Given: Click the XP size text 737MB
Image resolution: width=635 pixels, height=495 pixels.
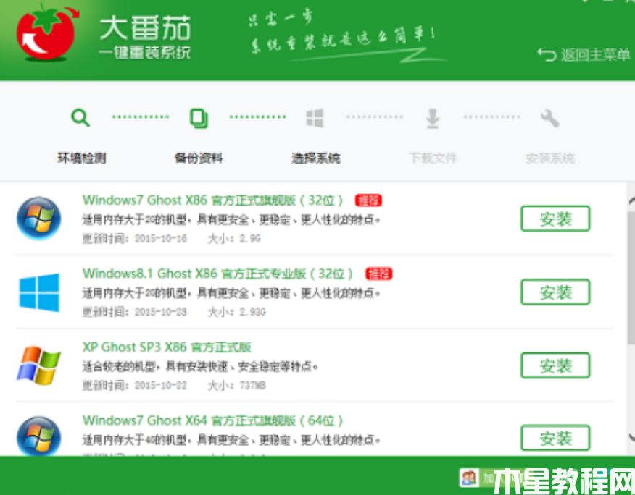Looking at the screenshot, I should [252, 386].
